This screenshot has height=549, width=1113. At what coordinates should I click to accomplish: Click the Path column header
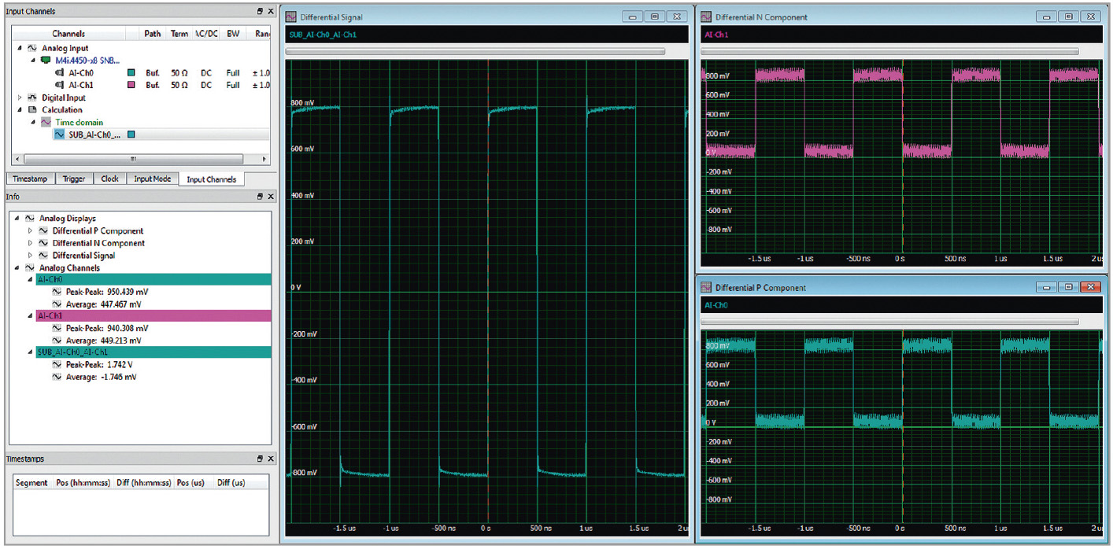[153, 34]
